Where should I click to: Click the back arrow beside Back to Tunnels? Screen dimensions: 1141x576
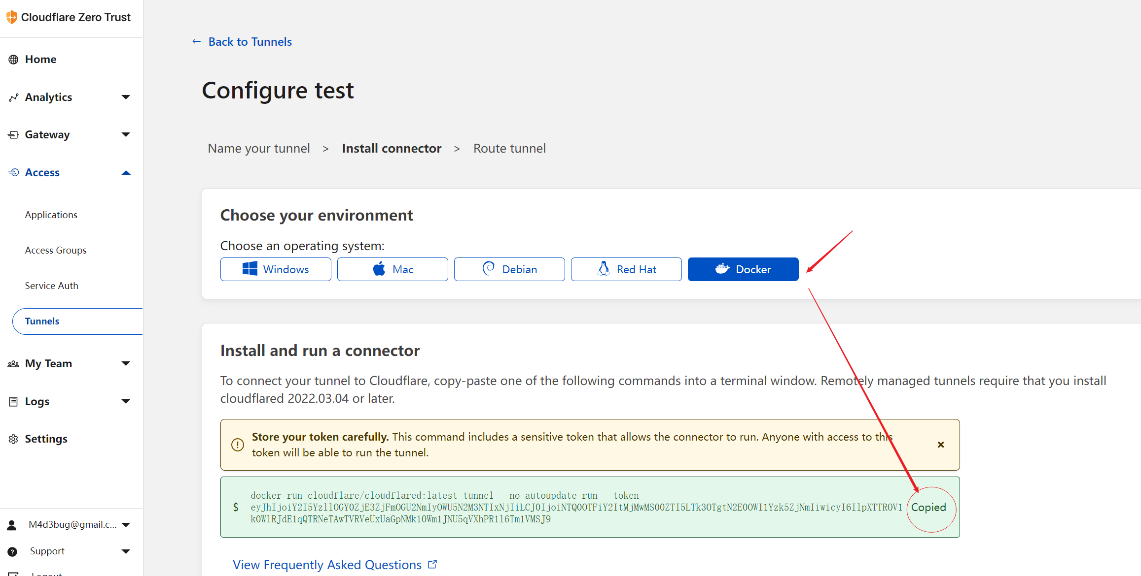coord(196,42)
